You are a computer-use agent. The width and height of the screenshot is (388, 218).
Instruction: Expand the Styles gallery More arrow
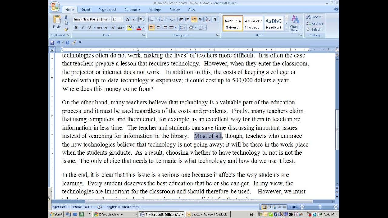286,29
